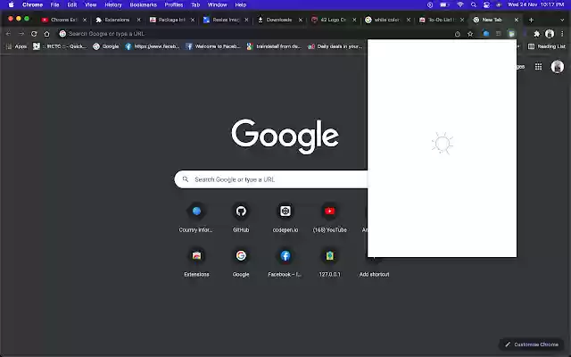Click the highlighted green extension icon
571x357 pixels.
(511, 34)
